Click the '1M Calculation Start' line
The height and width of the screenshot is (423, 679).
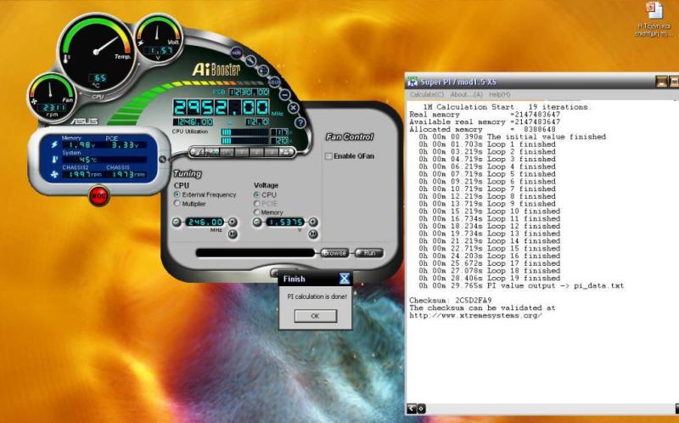click(x=506, y=107)
